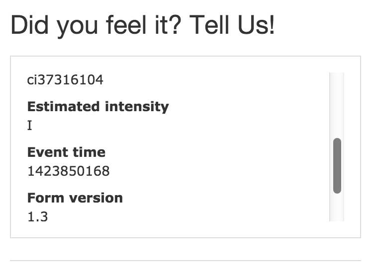Select the "Estimated intensity" label

coord(98,107)
